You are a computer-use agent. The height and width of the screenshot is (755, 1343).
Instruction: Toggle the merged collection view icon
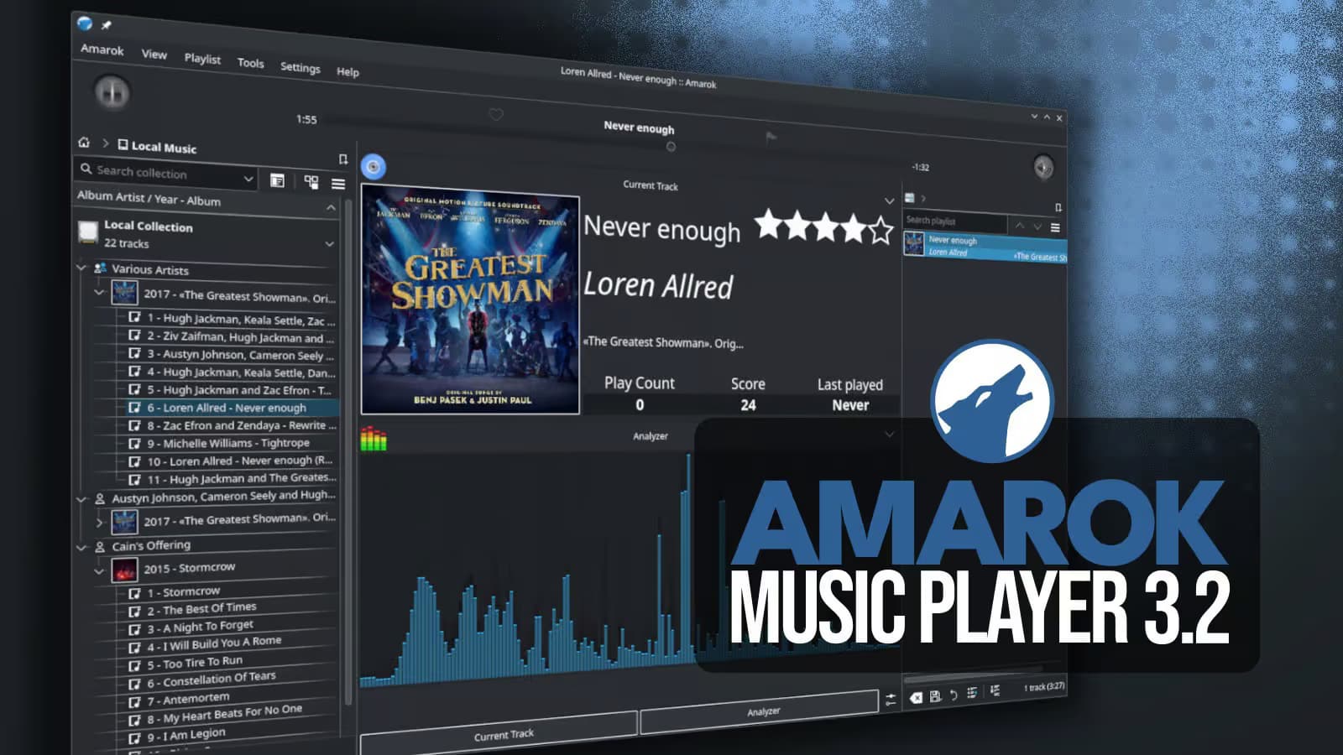[x=311, y=182]
